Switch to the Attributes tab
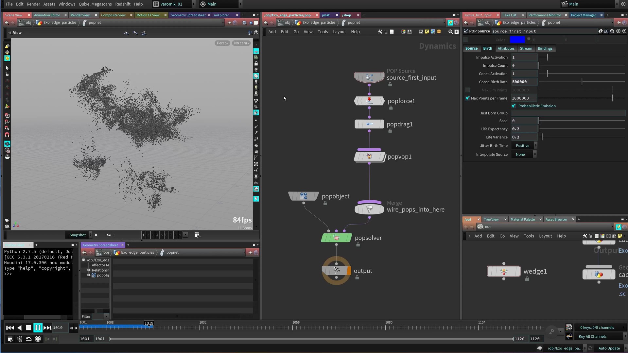This screenshot has height=353, width=628. (506, 48)
